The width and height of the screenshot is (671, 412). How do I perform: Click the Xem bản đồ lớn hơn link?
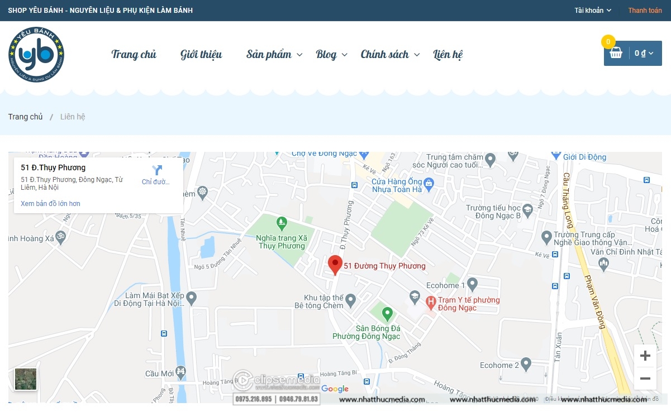(49, 203)
